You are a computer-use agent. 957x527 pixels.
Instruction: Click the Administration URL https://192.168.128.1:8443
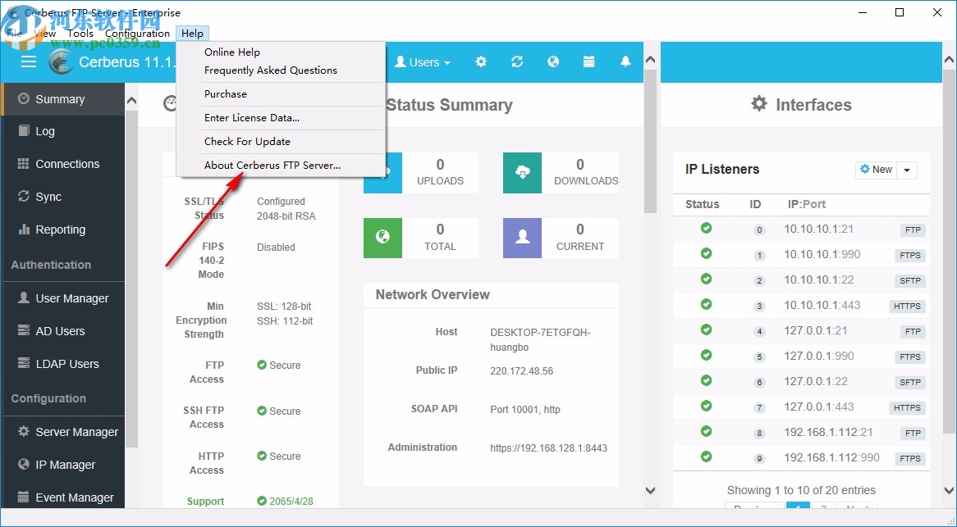[x=548, y=447]
